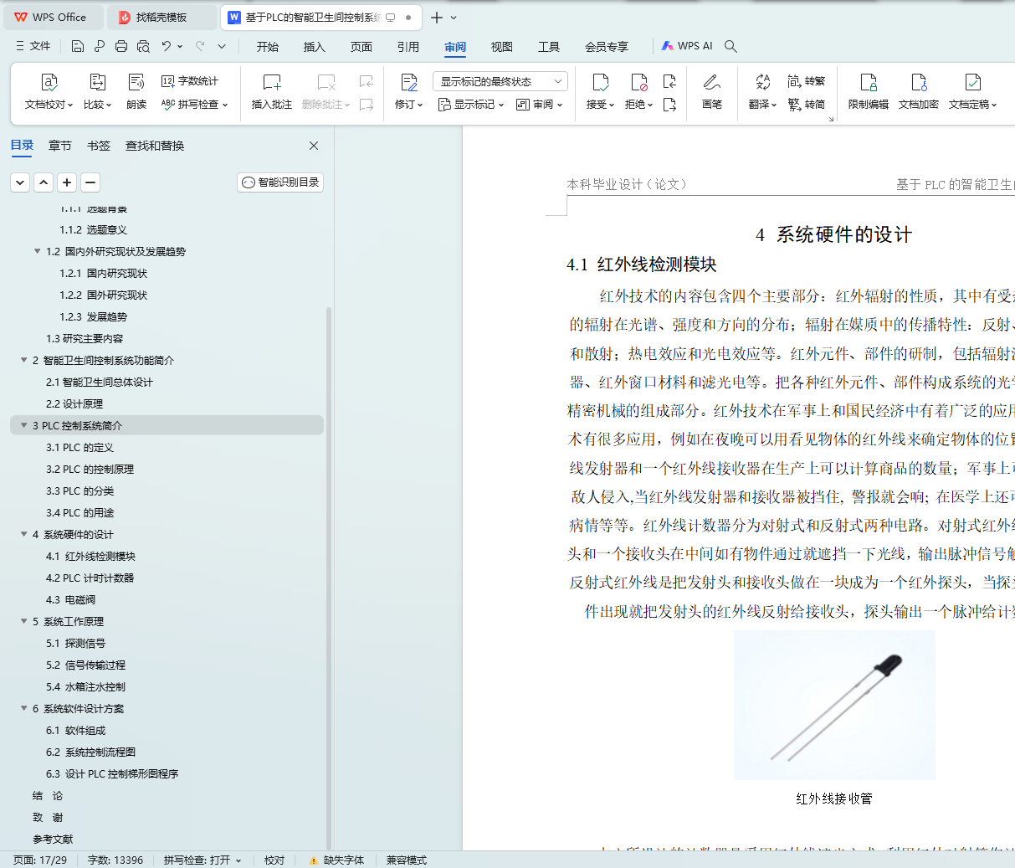Switch to 书签 tab in navigation pane

(99, 146)
